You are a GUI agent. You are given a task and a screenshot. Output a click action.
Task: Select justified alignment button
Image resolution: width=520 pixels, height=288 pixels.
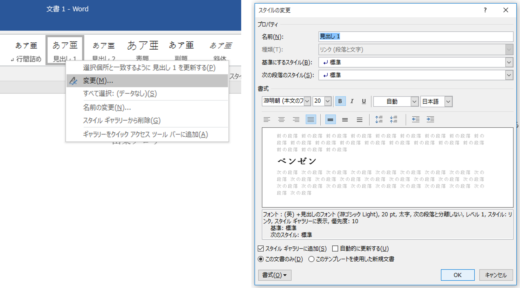point(311,119)
